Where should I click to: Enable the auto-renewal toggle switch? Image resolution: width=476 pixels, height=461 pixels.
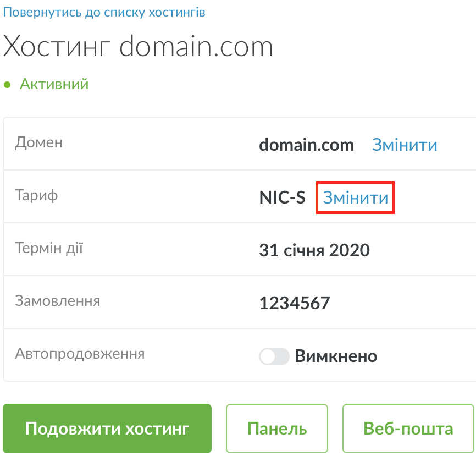274,356
